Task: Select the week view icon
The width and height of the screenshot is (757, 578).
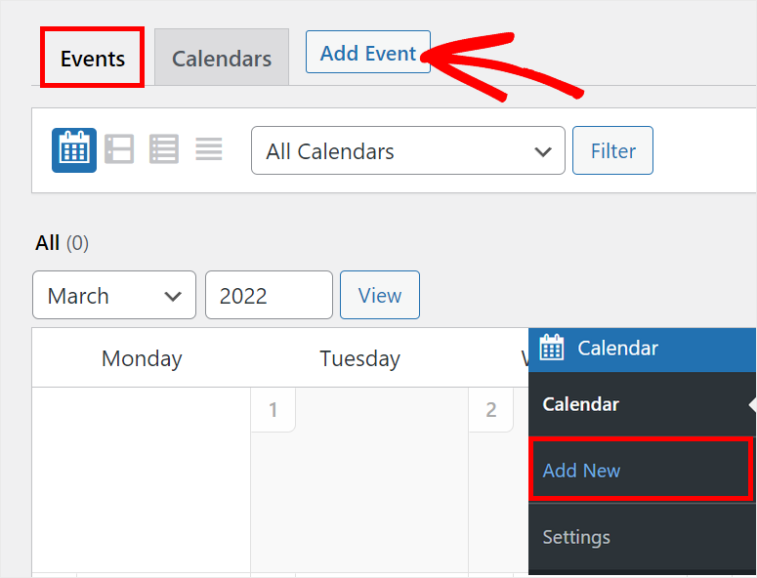Action: pos(119,150)
